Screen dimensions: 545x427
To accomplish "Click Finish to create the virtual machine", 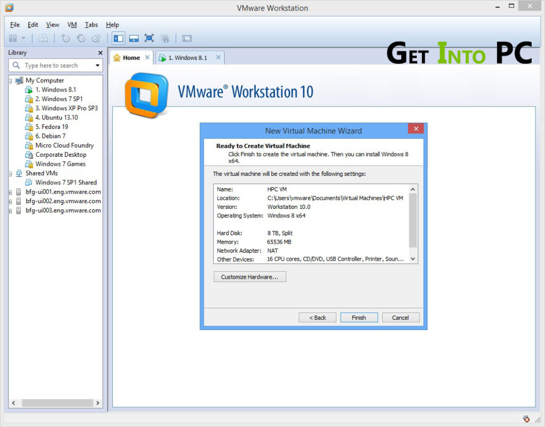I will tap(359, 318).
